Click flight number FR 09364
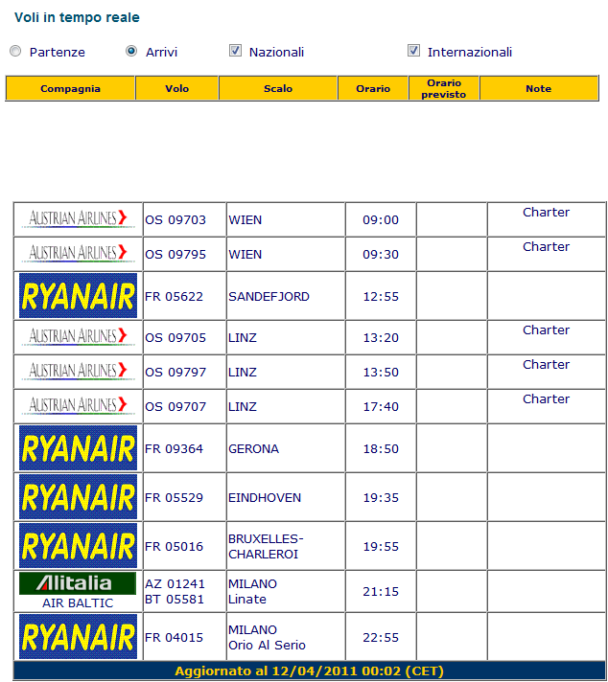This screenshot has width=608, height=682. 174,448
